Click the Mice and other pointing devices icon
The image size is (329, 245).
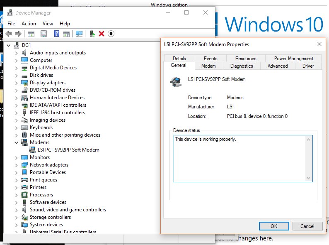[24, 135]
